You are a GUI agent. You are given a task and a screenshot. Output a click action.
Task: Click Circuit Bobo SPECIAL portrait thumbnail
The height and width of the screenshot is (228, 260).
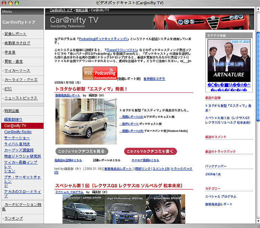pos(165,209)
